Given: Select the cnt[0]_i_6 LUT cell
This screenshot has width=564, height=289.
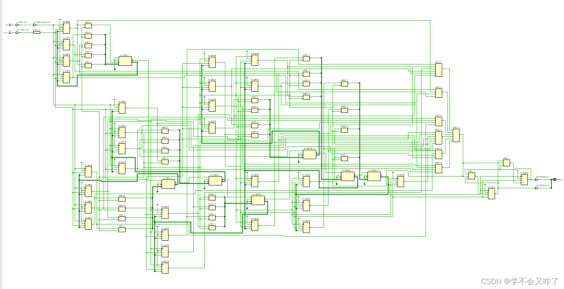Looking at the screenshot, I should pyautogui.click(x=88, y=65).
